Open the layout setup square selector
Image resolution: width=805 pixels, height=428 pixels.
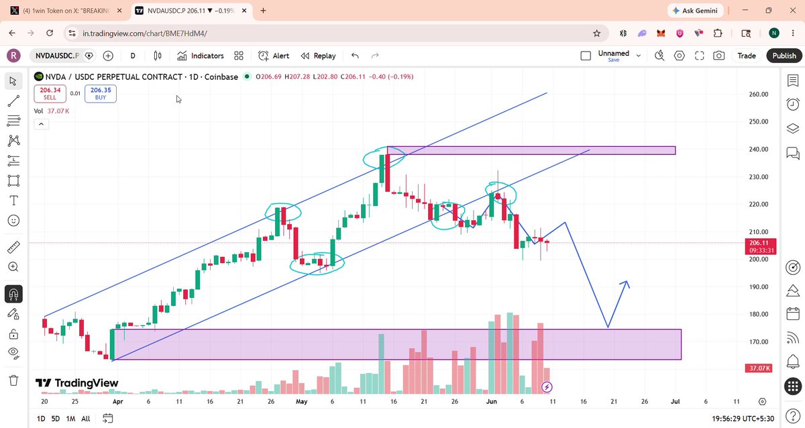click(x=586, y=56)
